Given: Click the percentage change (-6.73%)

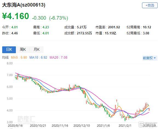Looking at the screenshot, I should [x=59, y=18].
